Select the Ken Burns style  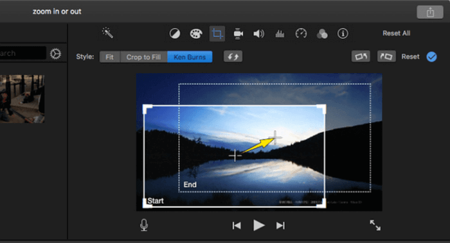click(190, 56)
